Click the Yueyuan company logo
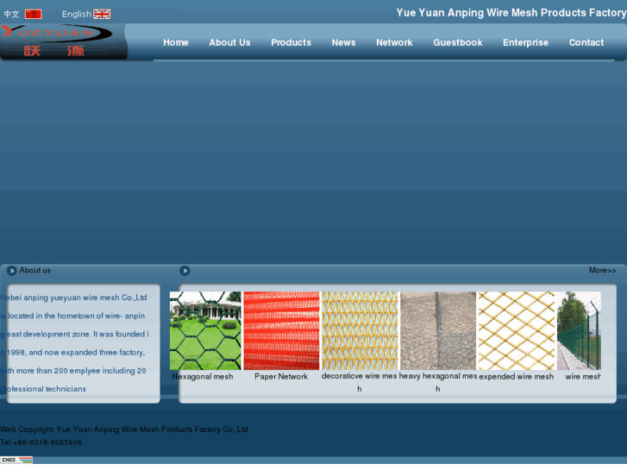 57,41
